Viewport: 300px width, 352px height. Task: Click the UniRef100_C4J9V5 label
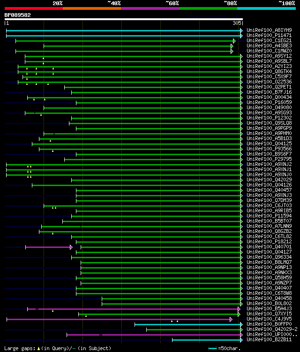click(x=269, y=319)
